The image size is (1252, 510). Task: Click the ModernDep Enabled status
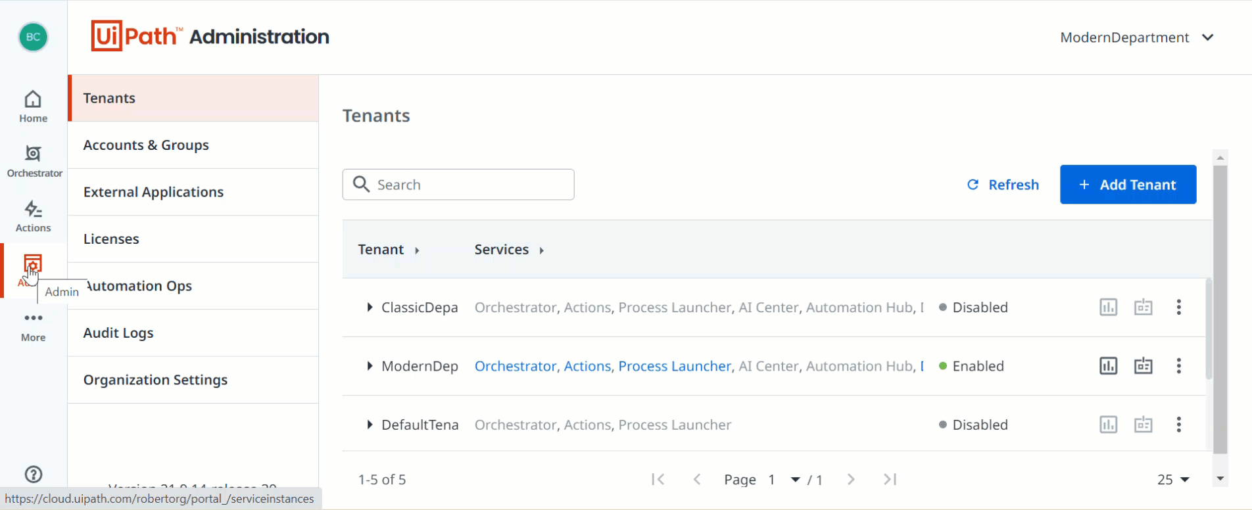(x=971, y=366)
